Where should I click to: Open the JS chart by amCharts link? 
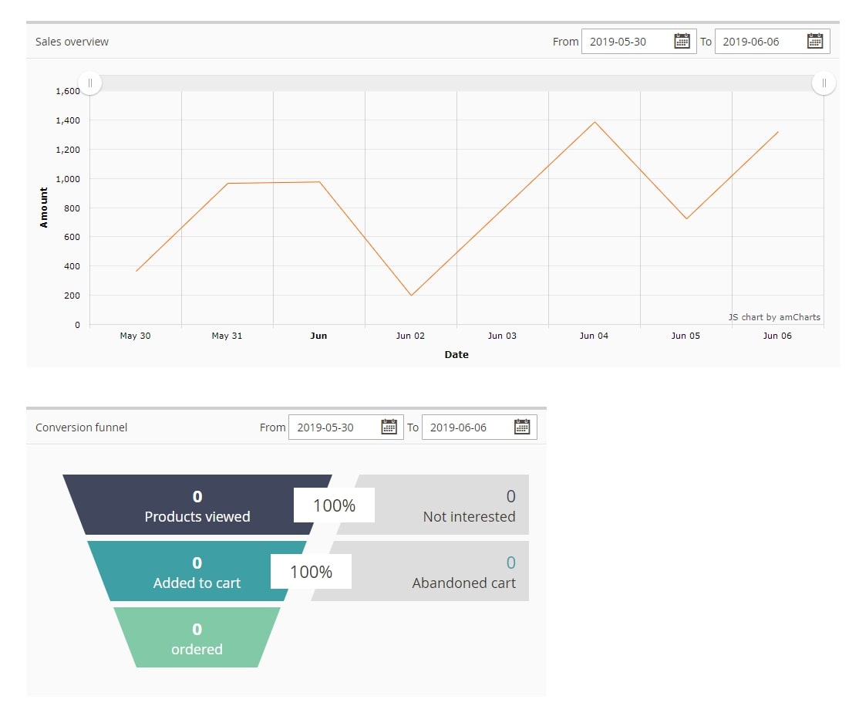tap(773, 316)
